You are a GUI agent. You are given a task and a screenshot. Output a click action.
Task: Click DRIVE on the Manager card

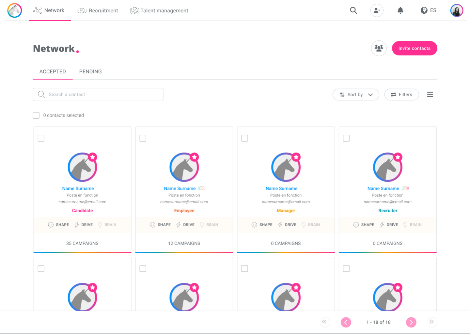[x=287, y=225]
